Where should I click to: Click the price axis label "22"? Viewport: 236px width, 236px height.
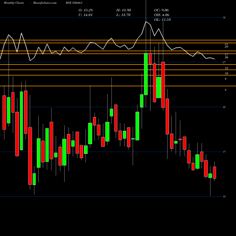pyautogui.click(x=224, y=107)
